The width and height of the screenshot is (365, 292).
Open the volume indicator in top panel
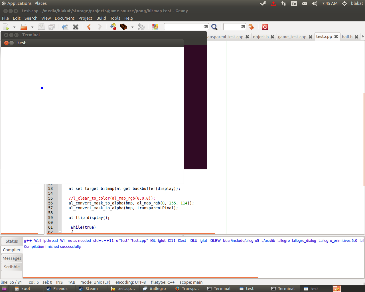click(314, 3)
